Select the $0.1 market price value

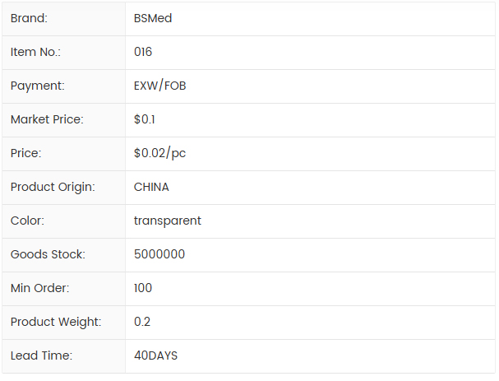(x=145, y=119)
